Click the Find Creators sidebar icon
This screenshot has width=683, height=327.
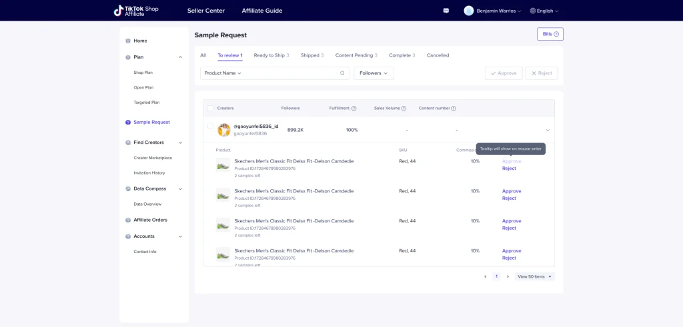128,143
